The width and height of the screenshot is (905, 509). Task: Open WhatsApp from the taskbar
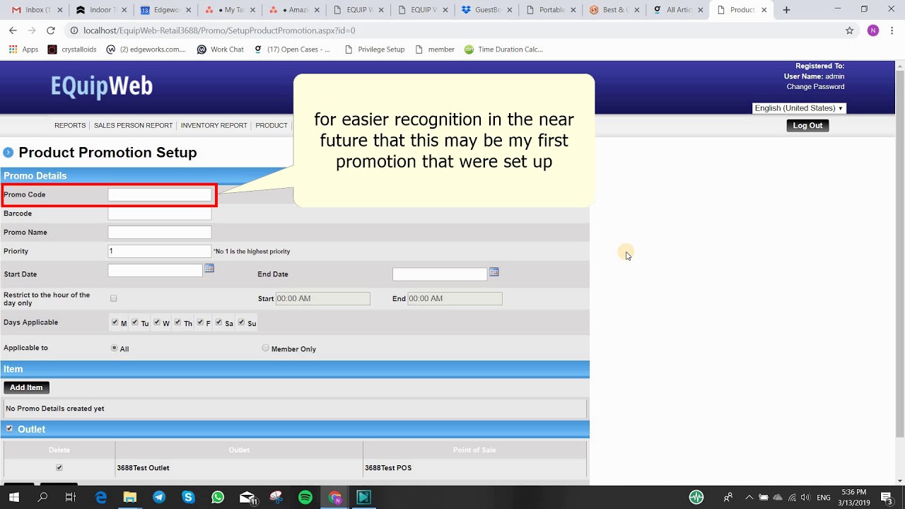pyautogui.click(x=218, y=497)
